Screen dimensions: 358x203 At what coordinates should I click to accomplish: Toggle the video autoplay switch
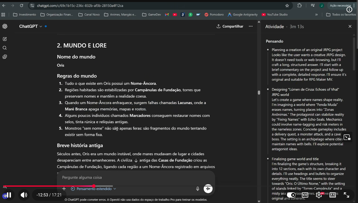291,195
